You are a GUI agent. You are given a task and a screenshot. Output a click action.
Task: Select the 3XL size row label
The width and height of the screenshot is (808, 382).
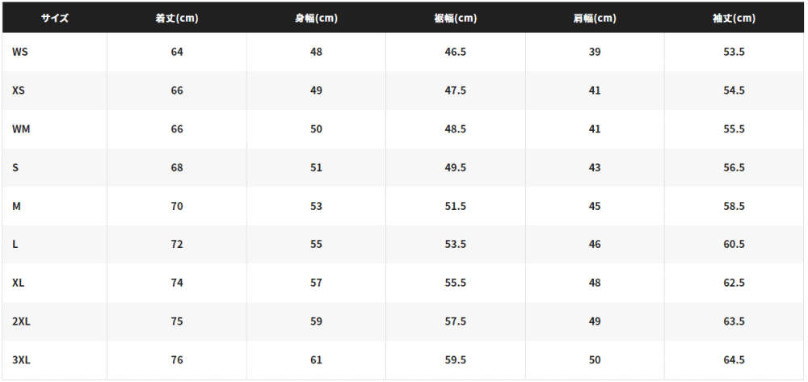pyautogui.click(x=21, y=360)
